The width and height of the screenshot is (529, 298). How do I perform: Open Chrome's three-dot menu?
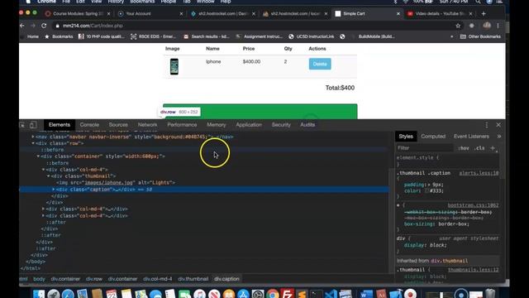(498, 26)
